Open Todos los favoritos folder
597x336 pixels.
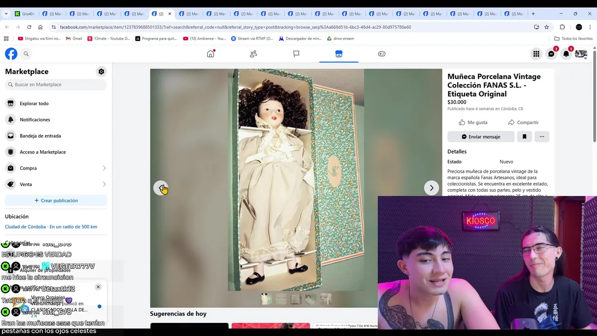[x=573, y=39]
